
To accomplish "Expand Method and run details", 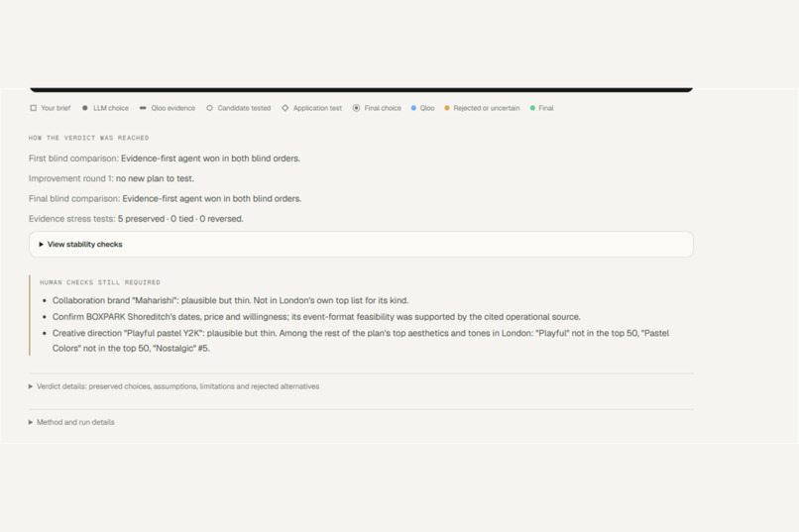I will tap(71, 422).
